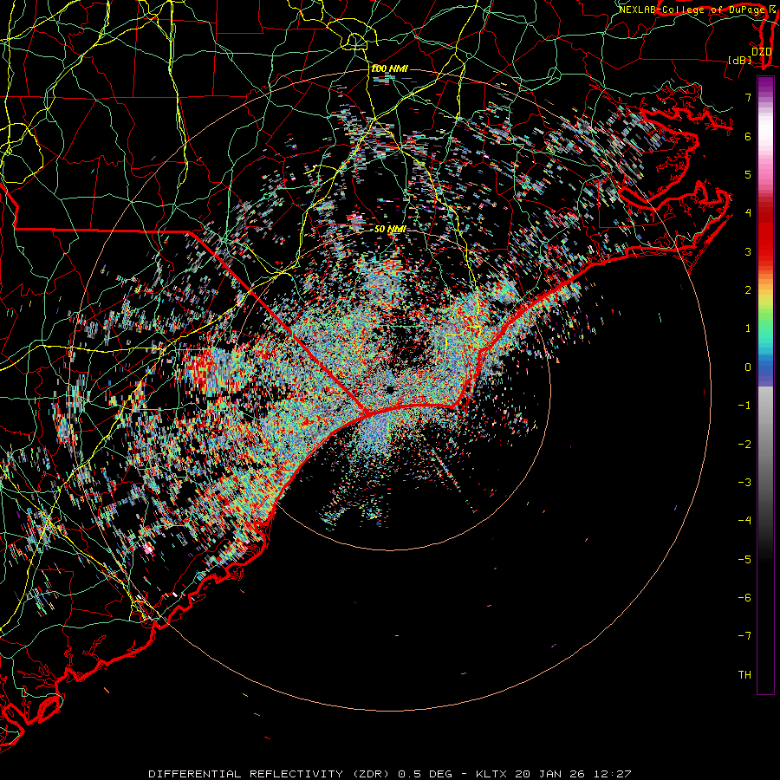Screen dimensions: 780x780
Task: Click the [dB] unit label
Action: (740, 60)
